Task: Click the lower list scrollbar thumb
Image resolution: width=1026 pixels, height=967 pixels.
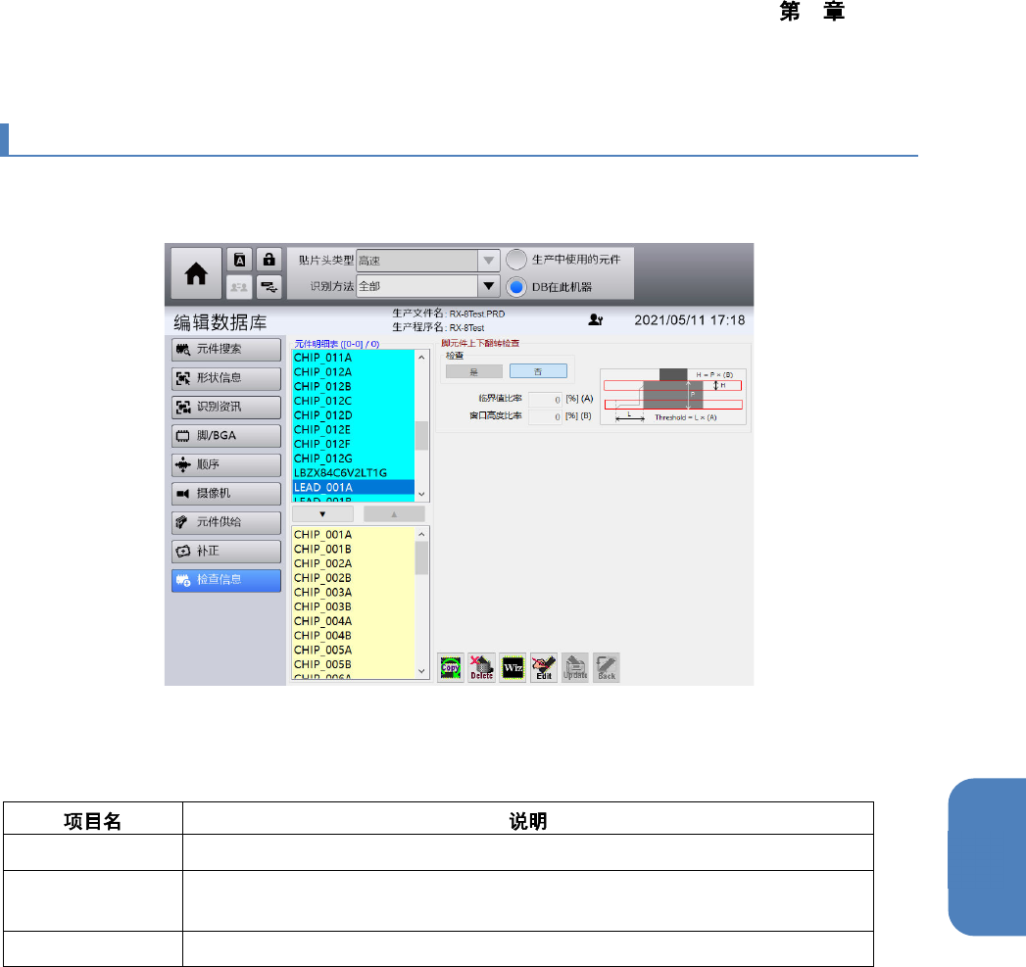Action: coord(421,558)
